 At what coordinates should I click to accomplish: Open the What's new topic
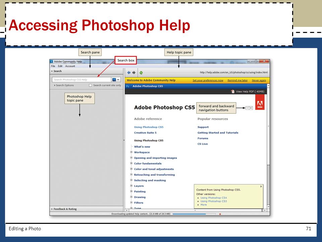pos(142,147)
